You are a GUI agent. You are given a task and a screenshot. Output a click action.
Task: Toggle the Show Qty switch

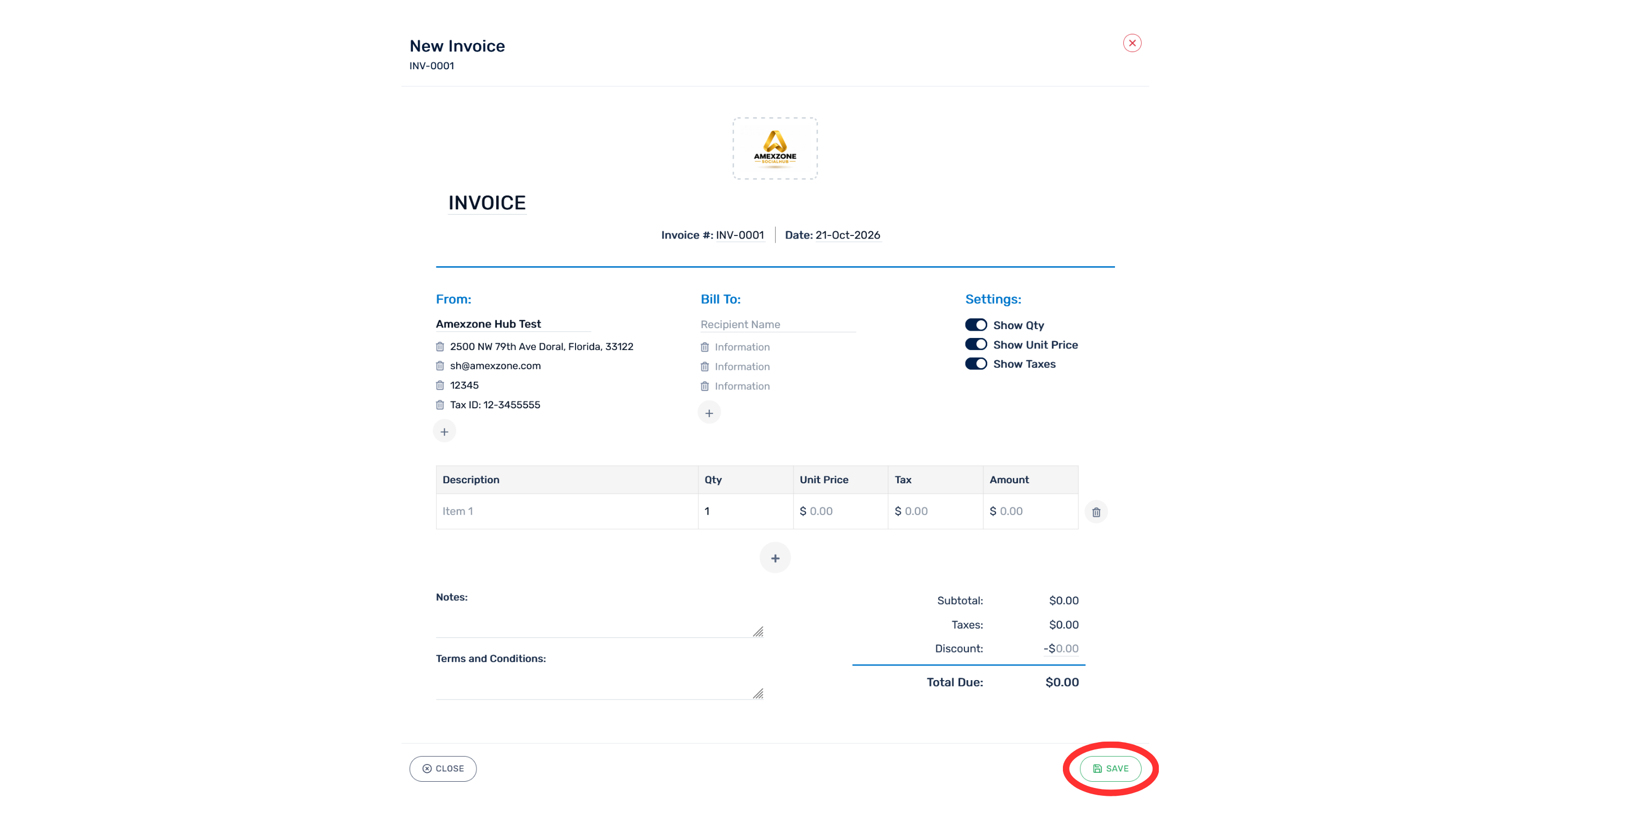click(976, 325)
